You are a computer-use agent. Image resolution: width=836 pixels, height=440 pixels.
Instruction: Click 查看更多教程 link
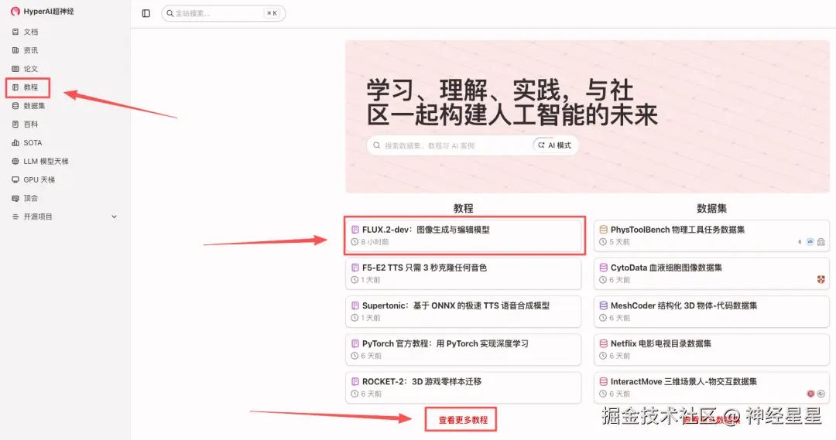463,420
